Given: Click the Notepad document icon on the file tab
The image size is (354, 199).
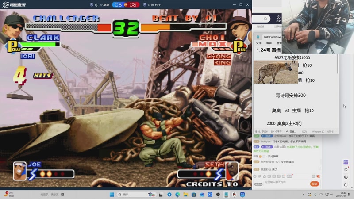Looking at the screenshot, I should (258, 37).
